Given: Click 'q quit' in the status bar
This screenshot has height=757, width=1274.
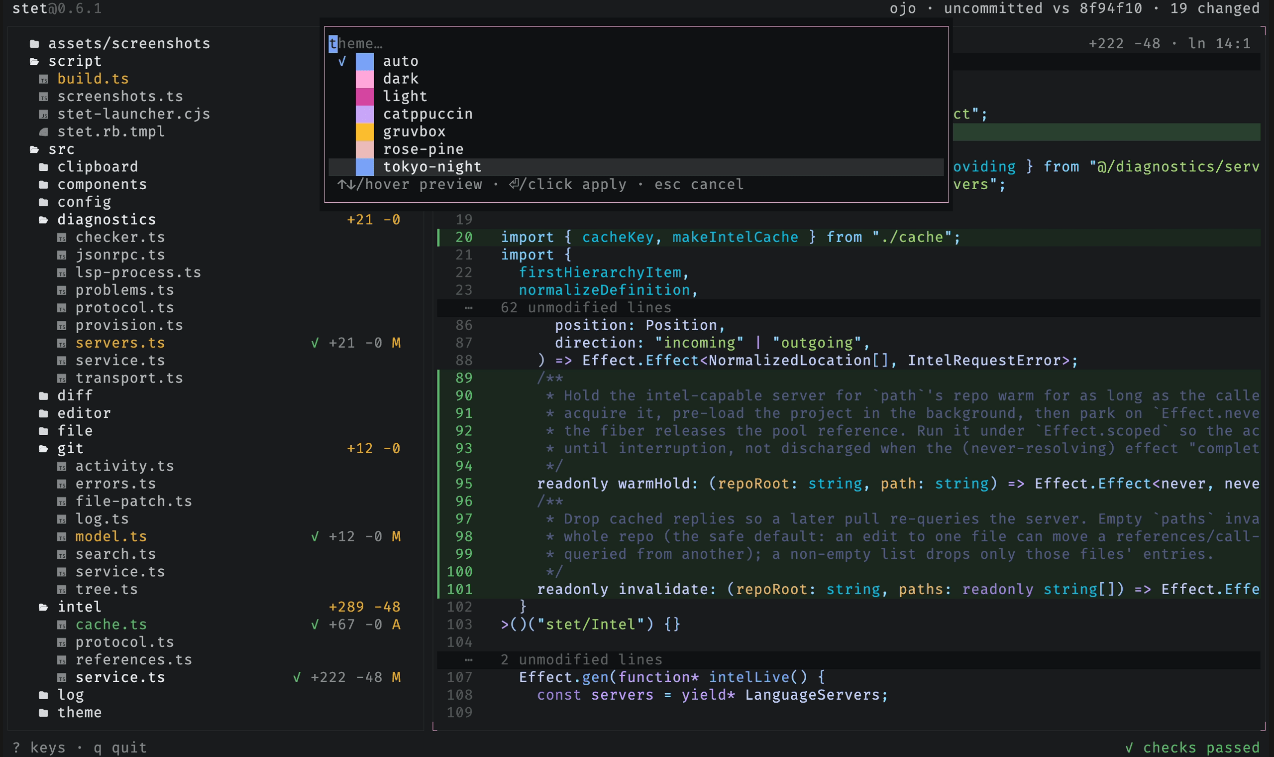Looking at the screenshot, I should click(120, 748).
